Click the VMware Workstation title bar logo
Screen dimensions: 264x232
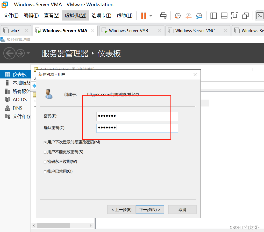click(x=5, y=5)
